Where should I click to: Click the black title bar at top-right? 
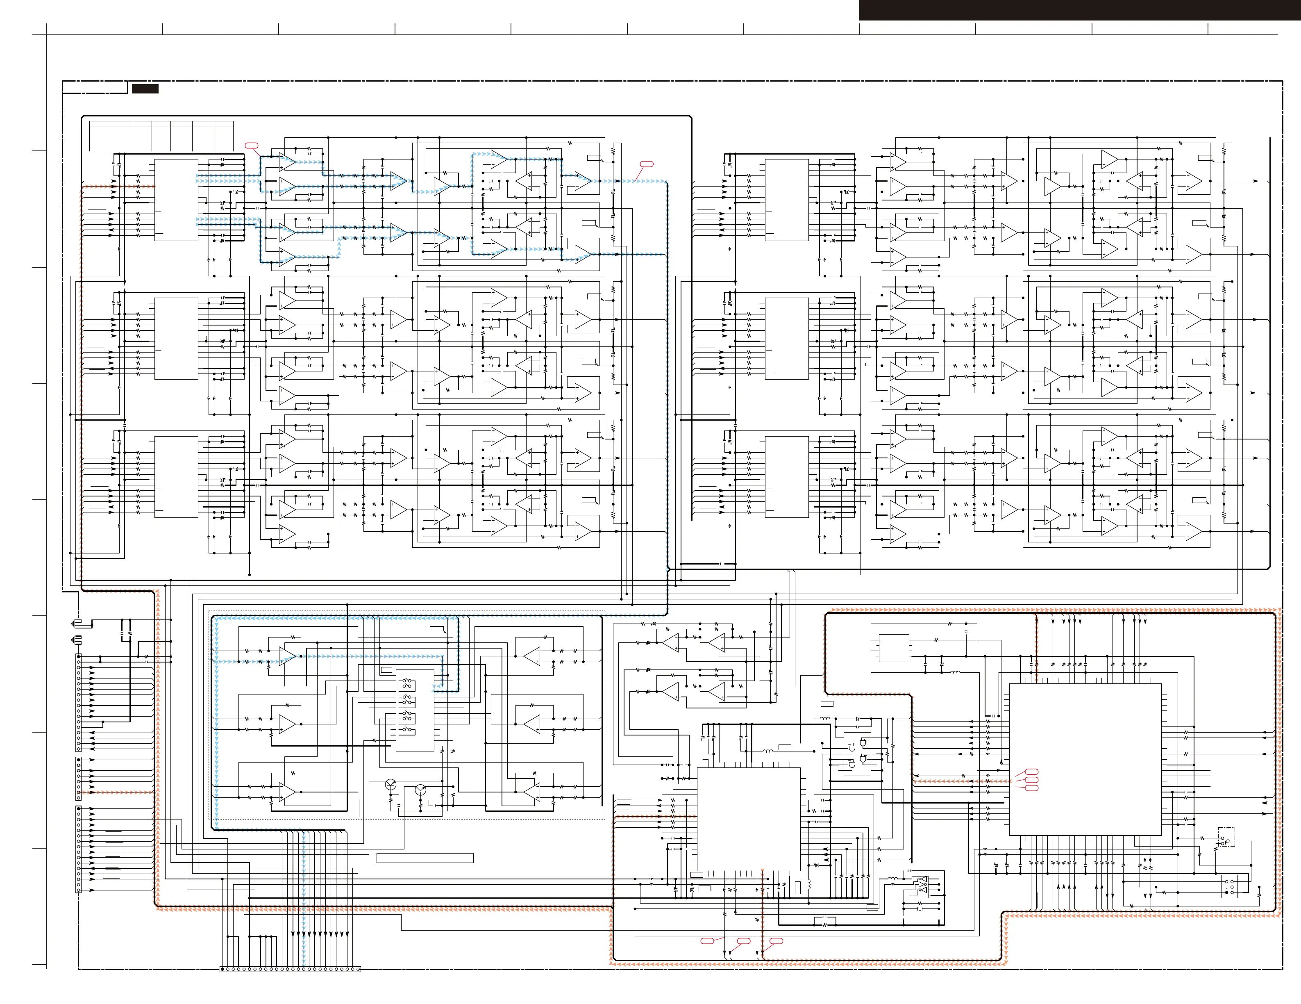coord(1079,10)
